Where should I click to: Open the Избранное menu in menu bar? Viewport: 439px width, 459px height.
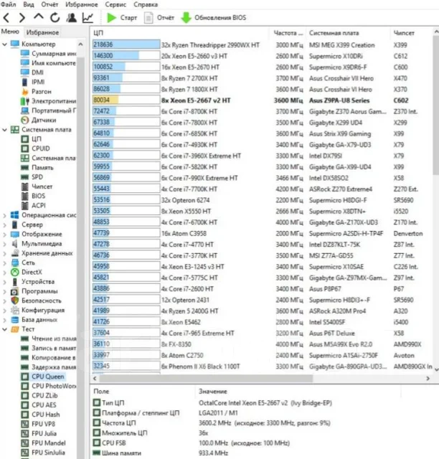tap(81, 4)
